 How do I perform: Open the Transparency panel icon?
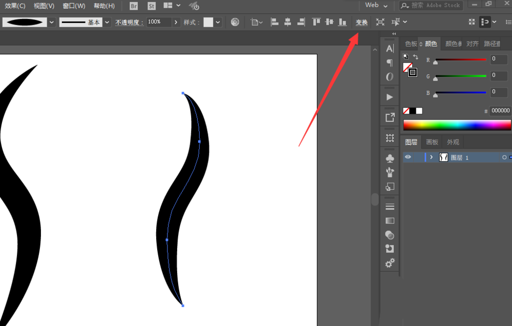click(x=390, y=235)
